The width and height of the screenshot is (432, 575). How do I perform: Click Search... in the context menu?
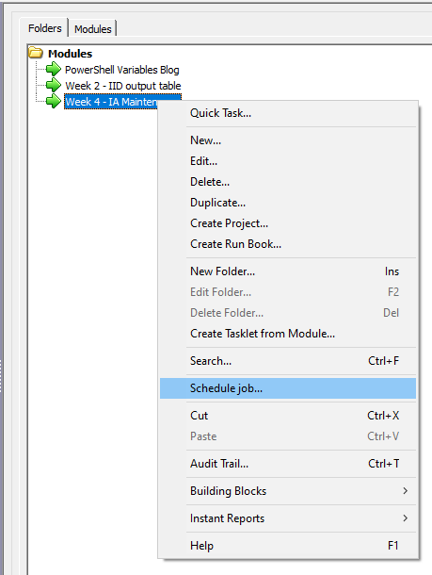point(288,361)
